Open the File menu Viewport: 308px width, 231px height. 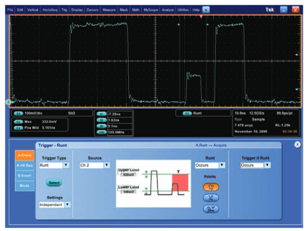point(10,9)
